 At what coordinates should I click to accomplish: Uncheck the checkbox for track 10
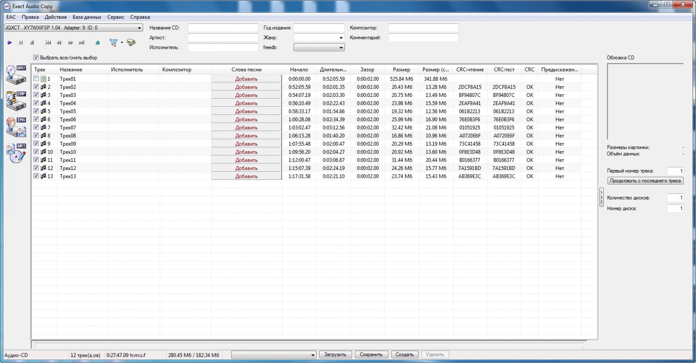click(36, 152)
